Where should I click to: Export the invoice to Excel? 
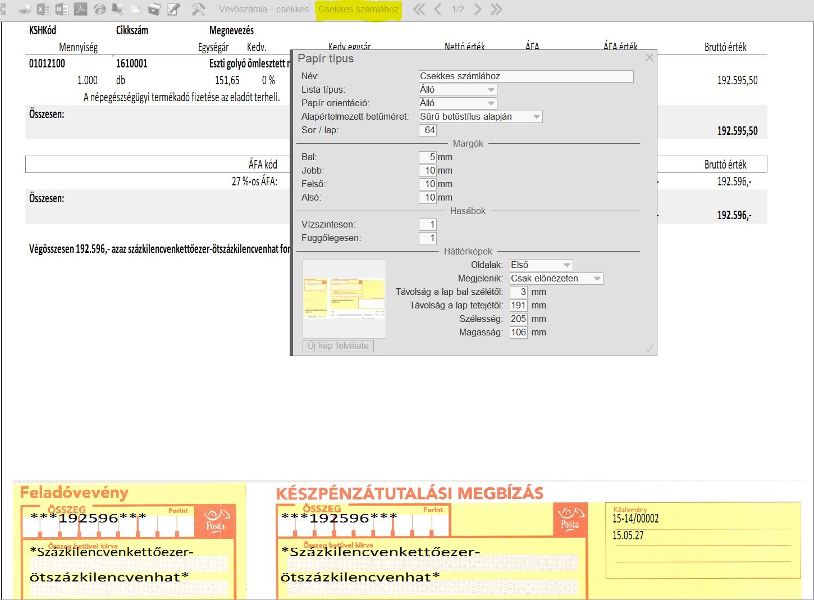(43, 10)
